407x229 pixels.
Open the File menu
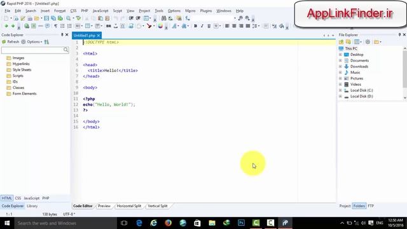pyautogui.click(x=7, y=11)
